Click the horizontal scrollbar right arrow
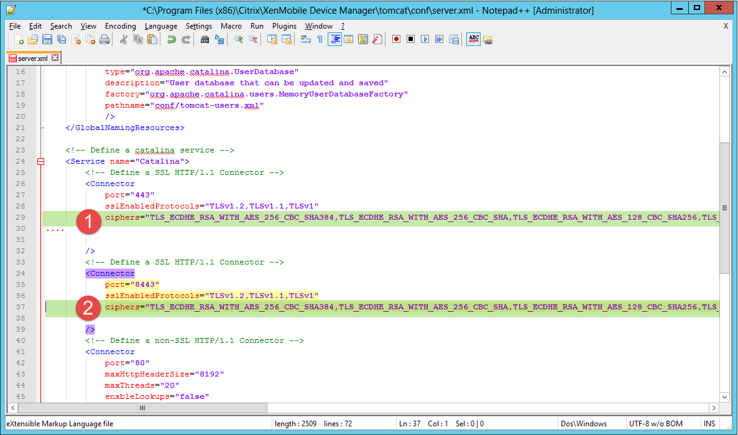 pyautogui.click(x=714, y=408)
